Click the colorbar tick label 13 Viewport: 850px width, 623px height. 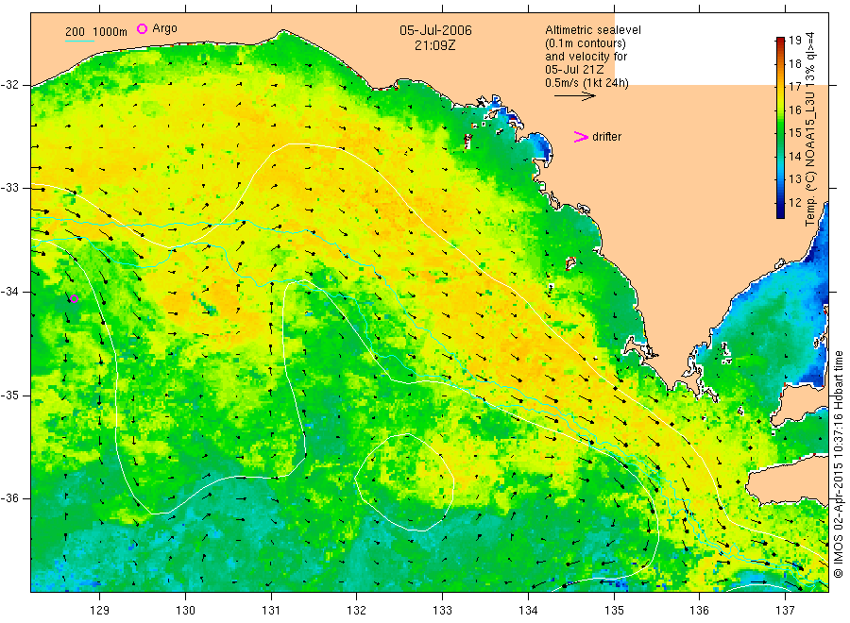[x=794, y=179]
